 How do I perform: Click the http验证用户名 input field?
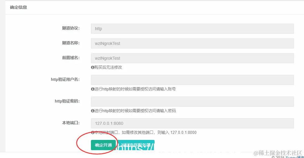tap(192, 80)
